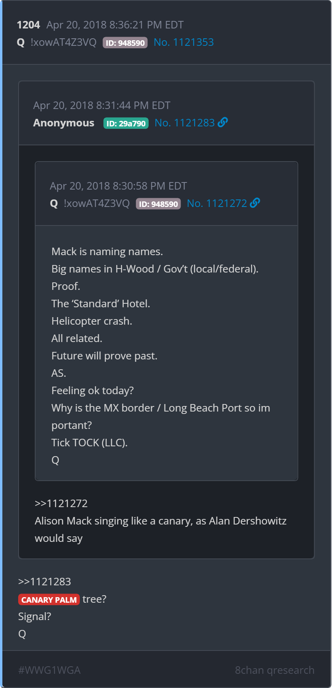Click the chain link icon beside No. 1121272
This screenshot has width=332, height=688.
[x=255, y=203]
